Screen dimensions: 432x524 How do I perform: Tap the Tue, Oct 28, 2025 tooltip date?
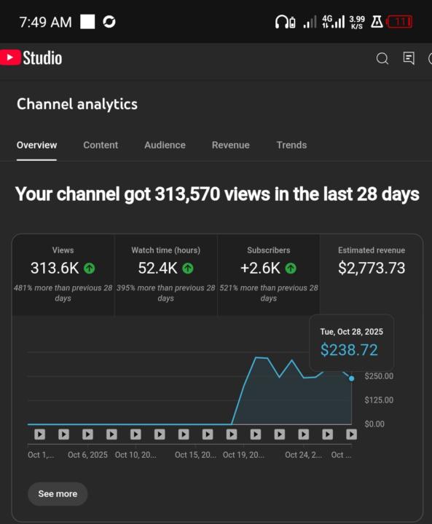351,332
